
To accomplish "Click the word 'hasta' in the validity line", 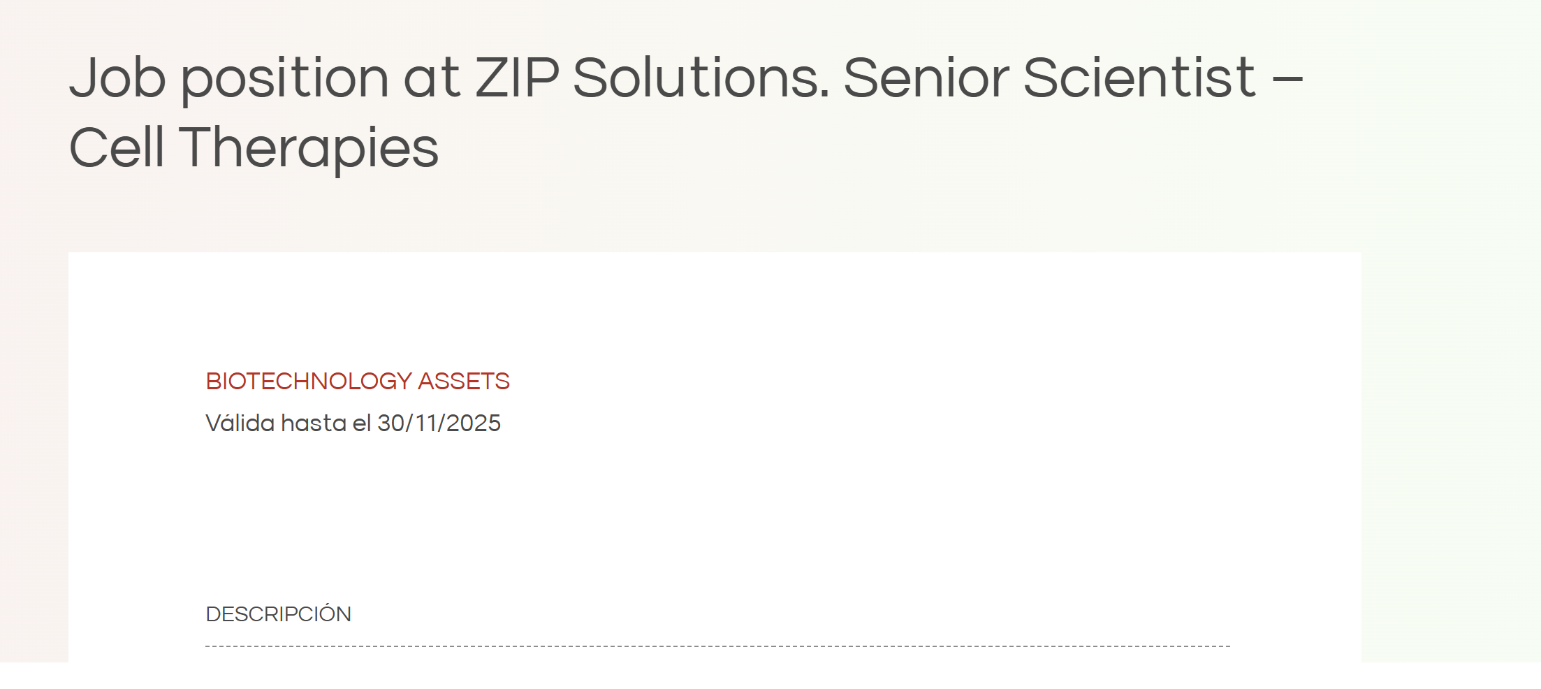I will click(314, 423).
